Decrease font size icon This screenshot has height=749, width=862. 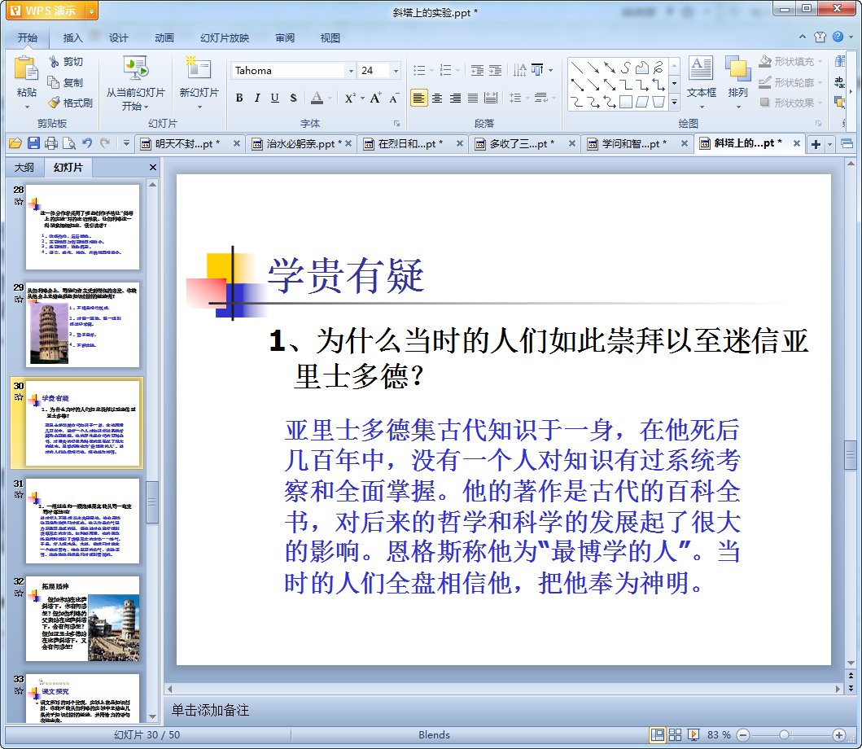[394, 99]
